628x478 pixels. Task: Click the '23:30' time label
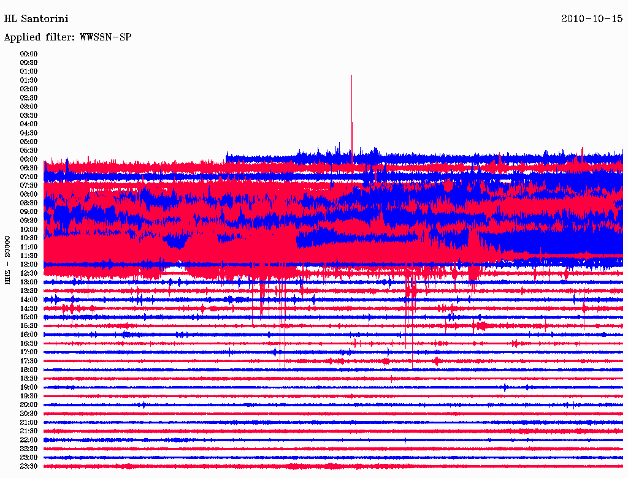(x=29, y=466)
